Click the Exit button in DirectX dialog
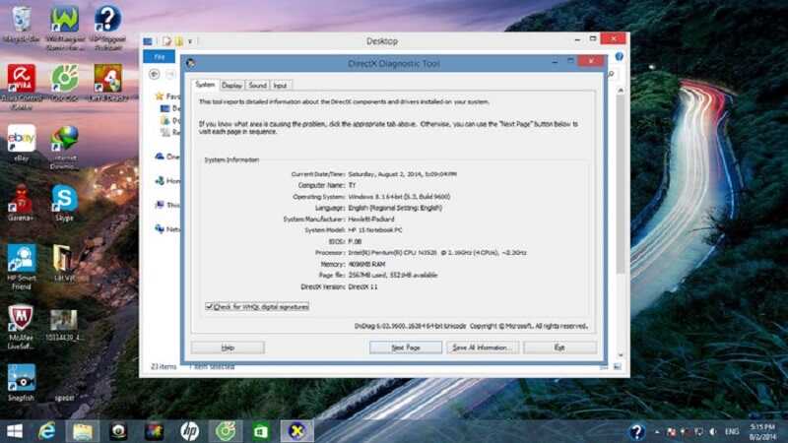Image resolution: width=788 pixels, height=443 pixels. (559, 348)
